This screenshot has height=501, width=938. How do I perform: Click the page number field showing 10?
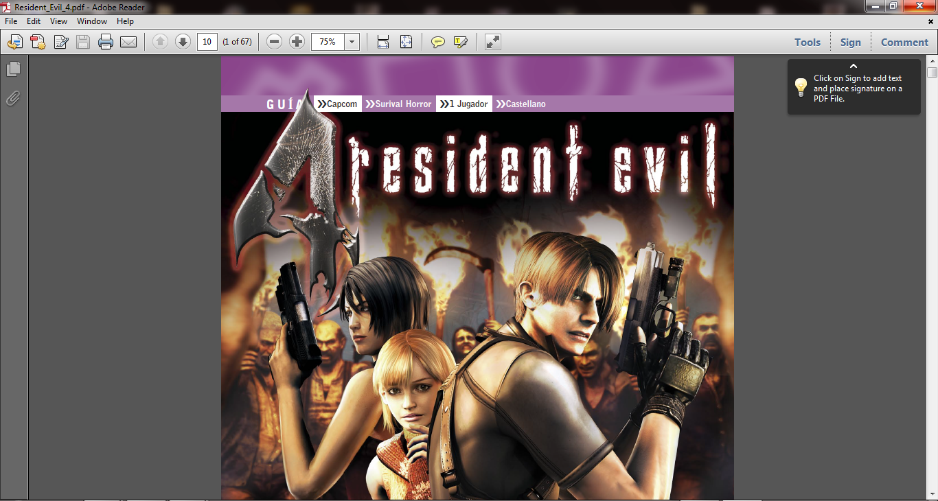point(207,42)
